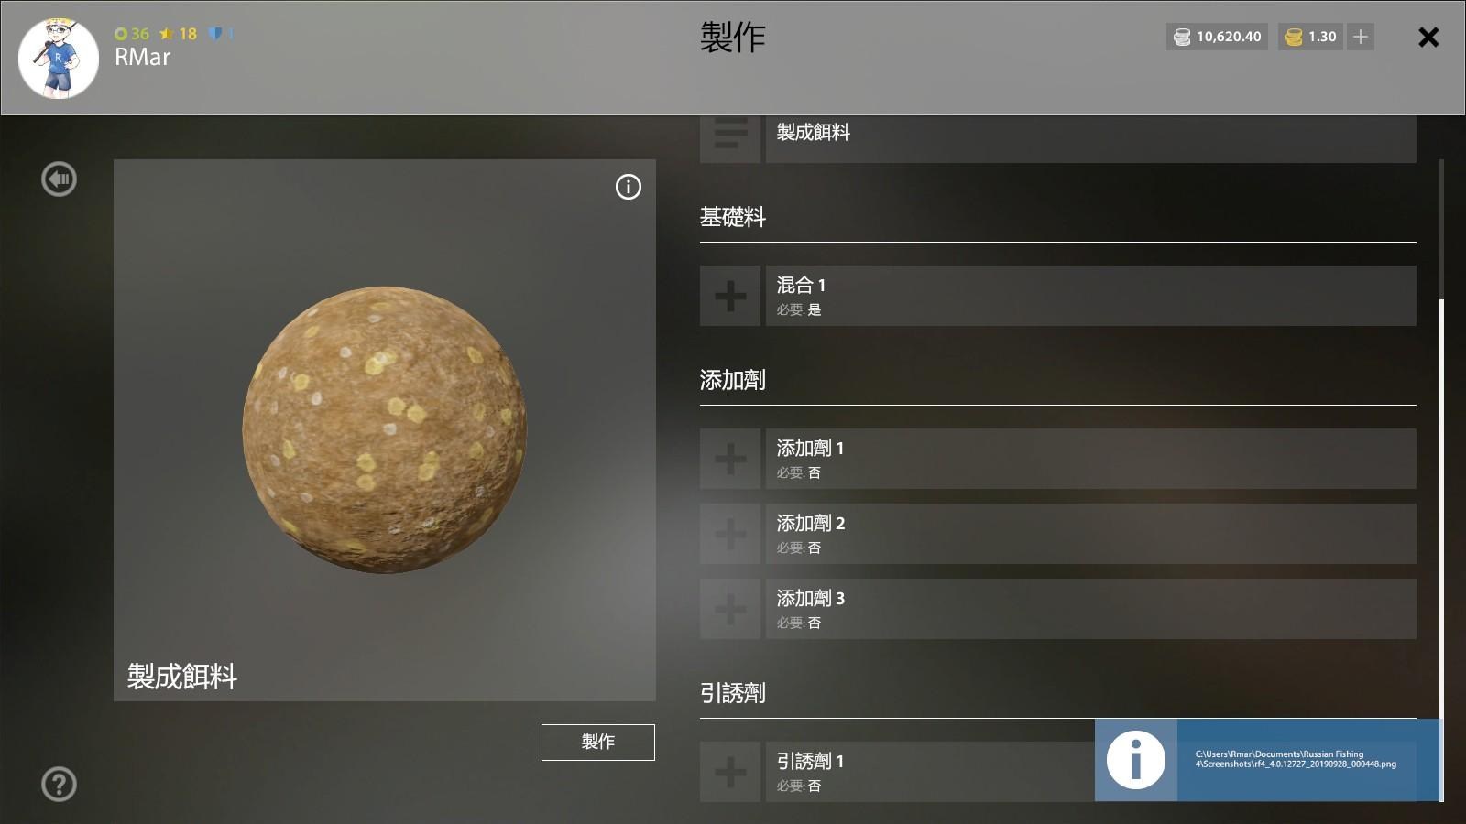The image size is (1466, 824).
Task: Click the silver coin balance 10,620.40
Action: 1217,37
